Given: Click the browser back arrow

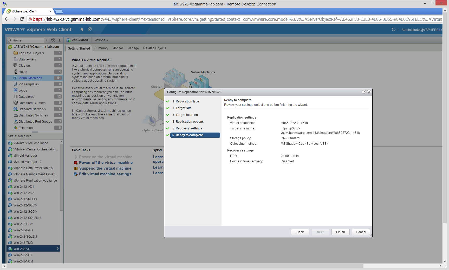Looking at the screenshot, I should (x=7, y=19).
